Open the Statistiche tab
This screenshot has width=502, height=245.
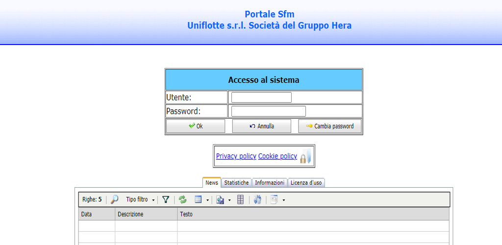(x=237, y=182)
